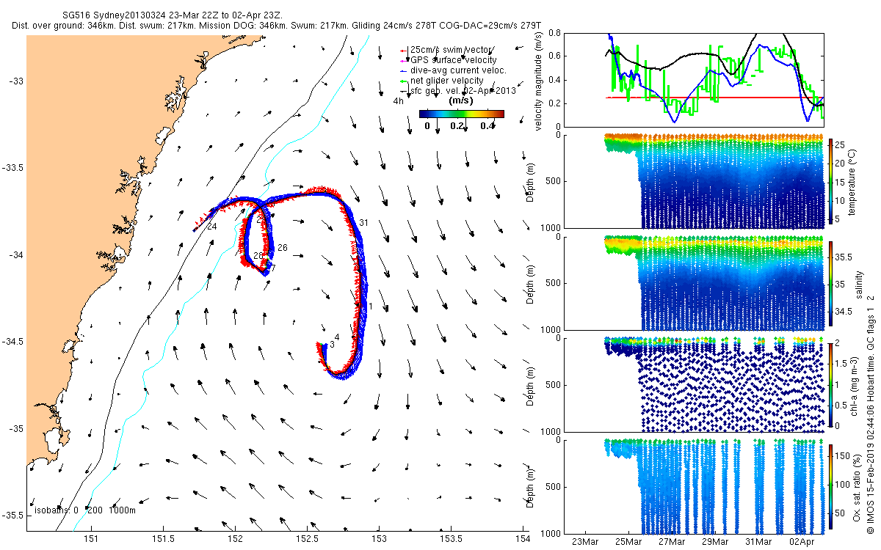Click the Ox. sat. ratio (%) colorbar
This screenshot has height=550, width=881.
coord(831,488)
